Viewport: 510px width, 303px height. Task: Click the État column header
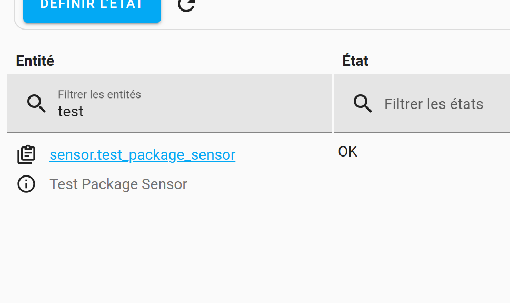[355, 61]
